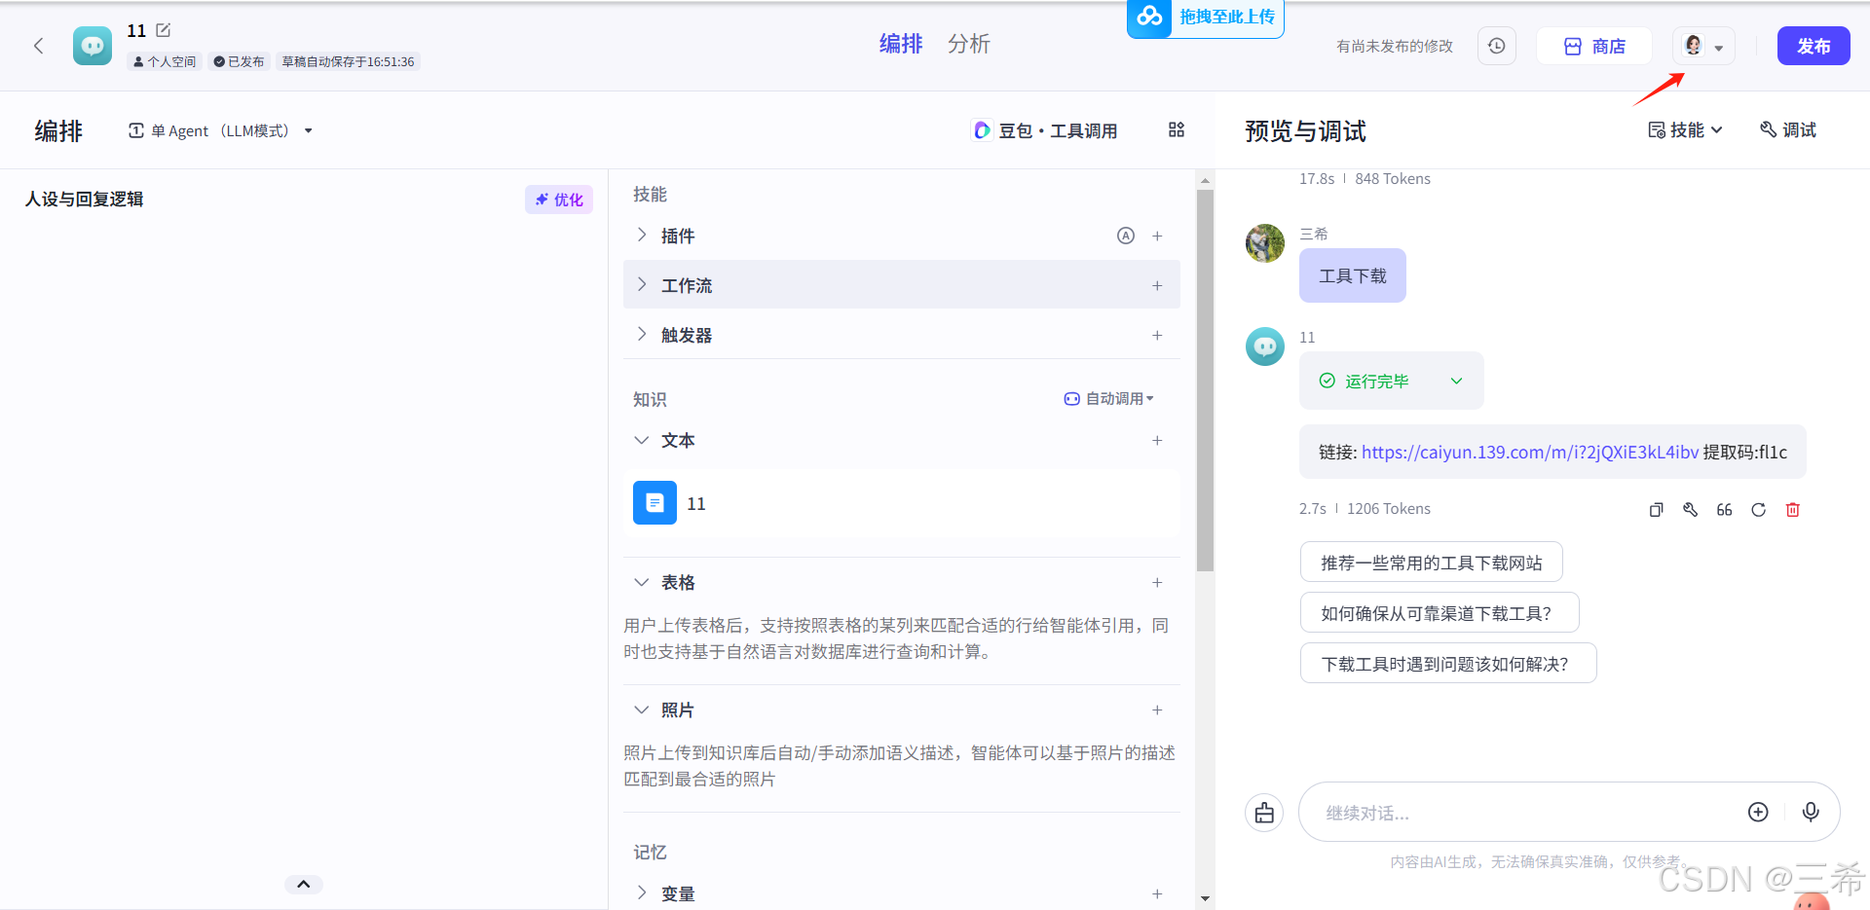This screenshot has width=1870, height=910.
Task: Open the caiyun.139.com link
Action: (x=1530, y=452)
